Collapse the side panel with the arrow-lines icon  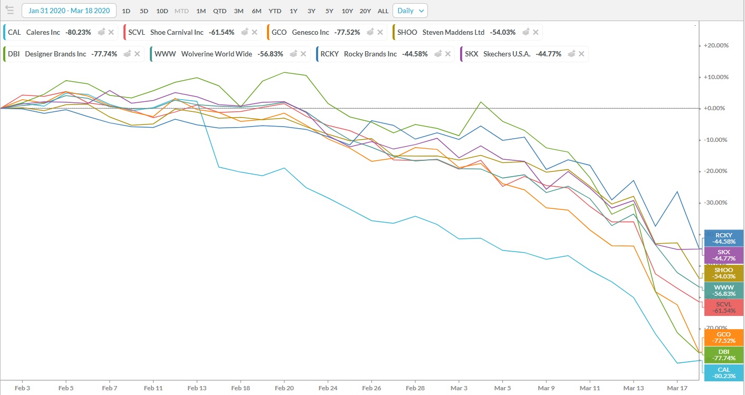pyautogui.click(x=9, y=11)
